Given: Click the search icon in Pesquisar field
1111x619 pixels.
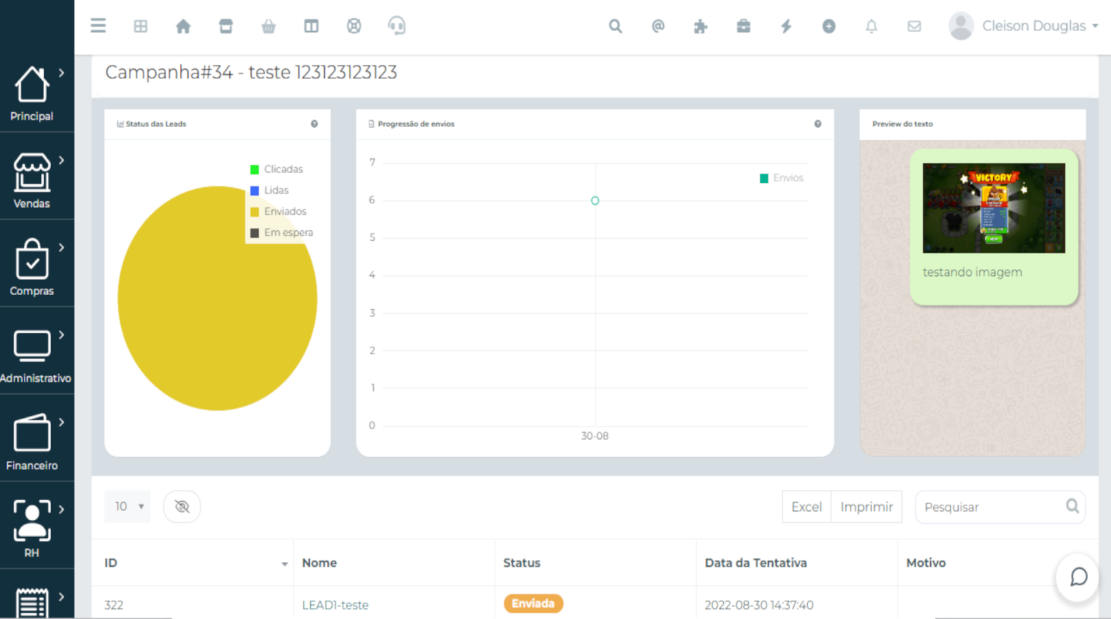Looking at the screenshot, I should [1073, 507].
